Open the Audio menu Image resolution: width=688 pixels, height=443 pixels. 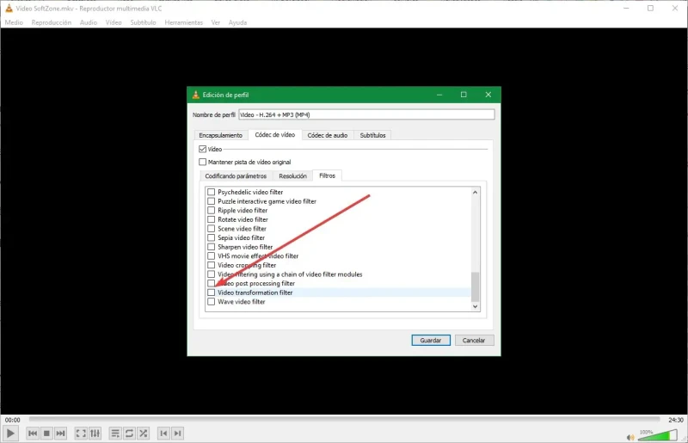[89, 22]
